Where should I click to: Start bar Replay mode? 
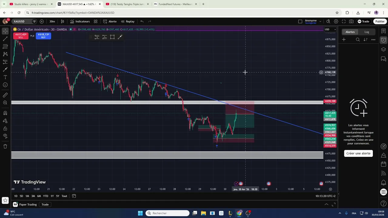(128, 21)
